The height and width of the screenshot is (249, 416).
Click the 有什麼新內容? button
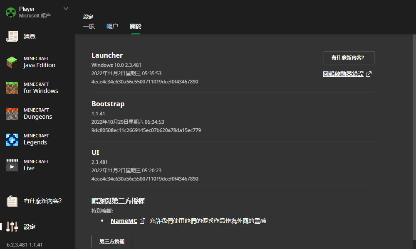click(x=349, y=58)
